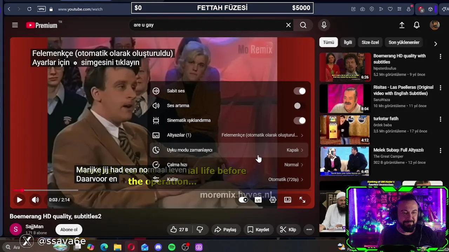Open Opera extensions cube icon
The image size is (449, 252).
coord(430,9)
